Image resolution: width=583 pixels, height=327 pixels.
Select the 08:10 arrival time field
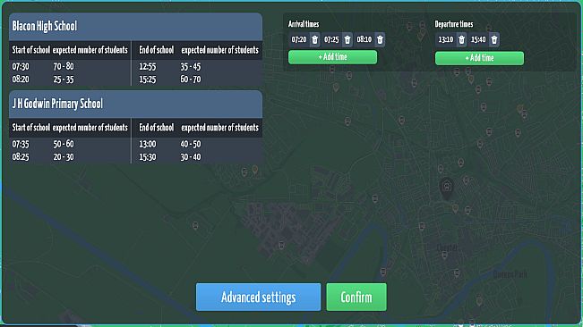[364, 39]
